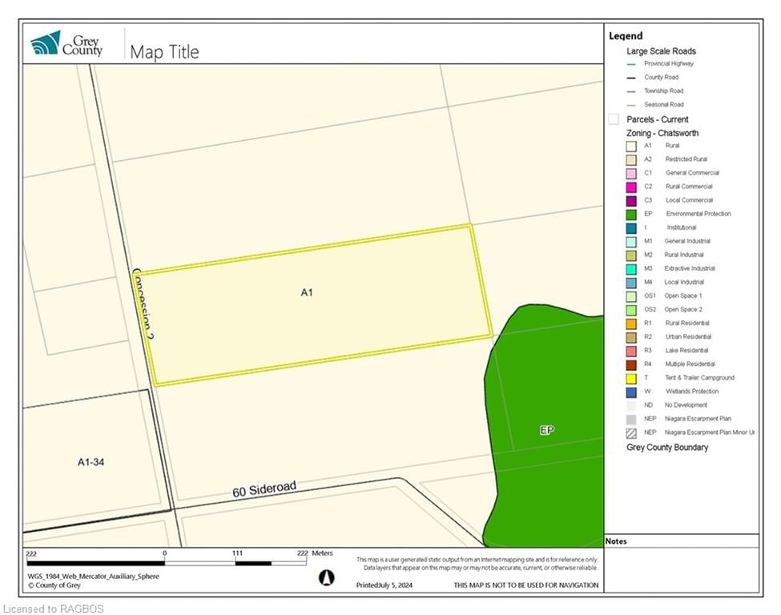Click the Provincial Highway line symbol
Viewport: 781px width, 615px height.
click(631, 64)
